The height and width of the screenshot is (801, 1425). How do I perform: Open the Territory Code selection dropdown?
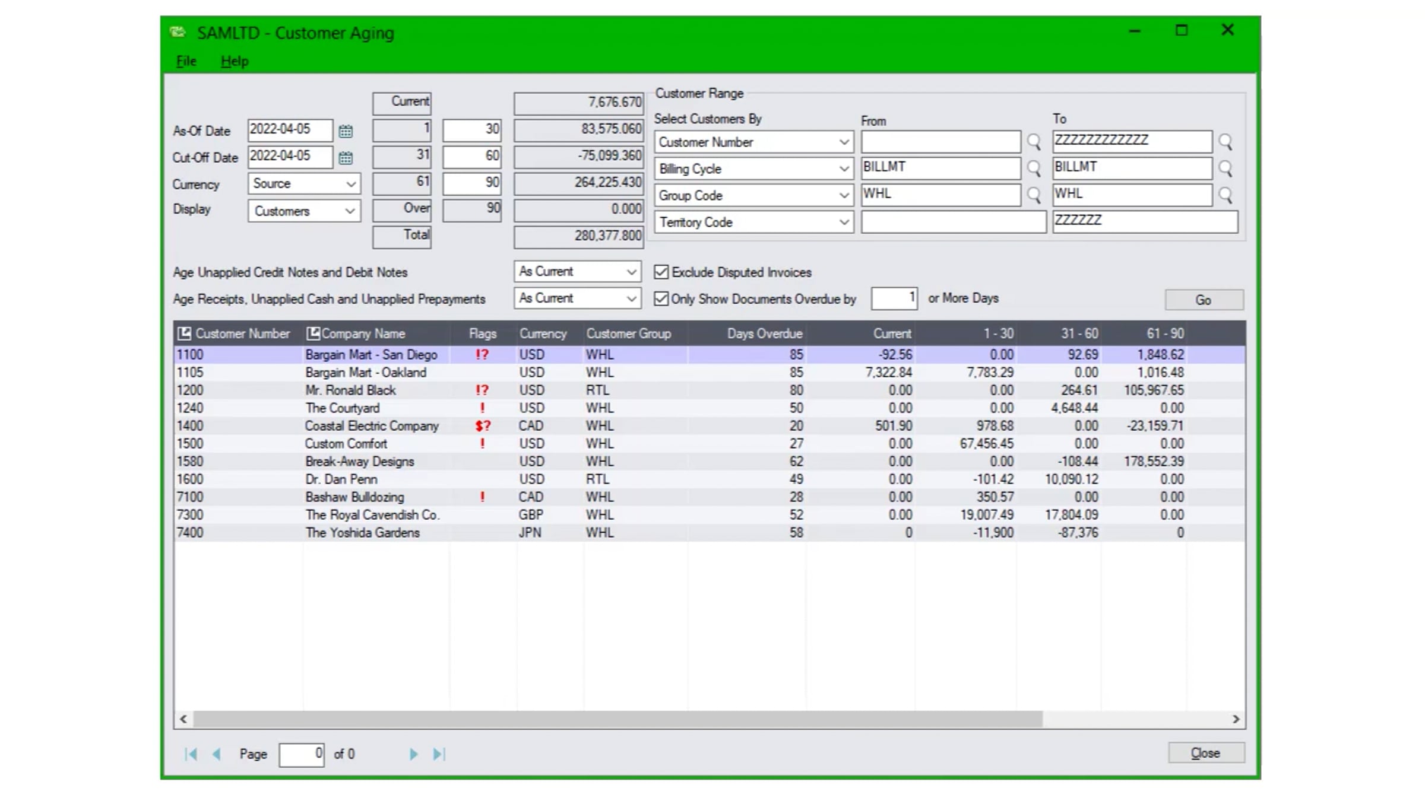pyautogui.click(x=753, y=223)
